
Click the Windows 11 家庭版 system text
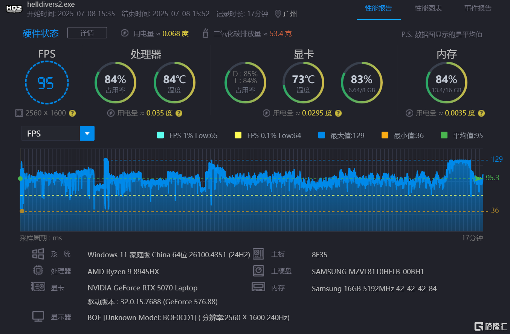click(169, 255)
